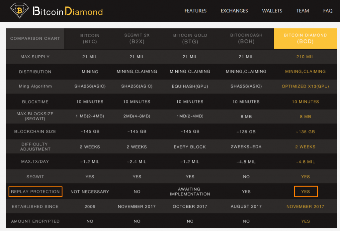The width and height of the screenshot is (340, 231).
Task: Click the Bitcoin Gold (BTG) column header
Action: click(190, 38)
